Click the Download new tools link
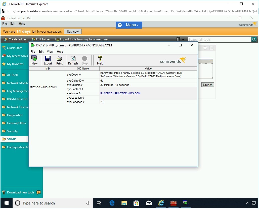Screen dimensions: 259x209 [21, 192]
